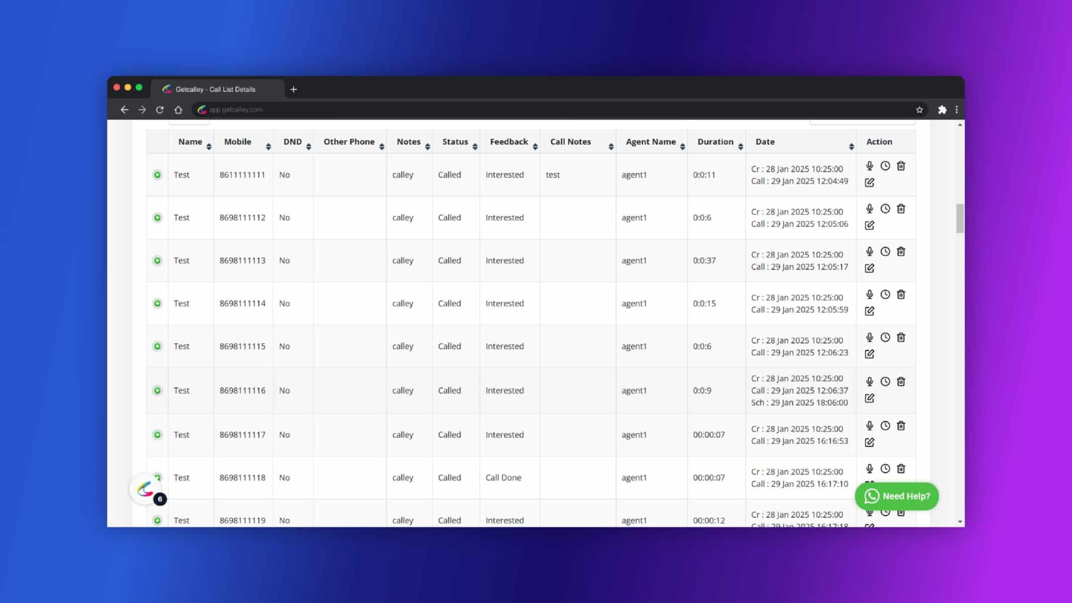Click the Agent Name column header

(x=650, y=141)
